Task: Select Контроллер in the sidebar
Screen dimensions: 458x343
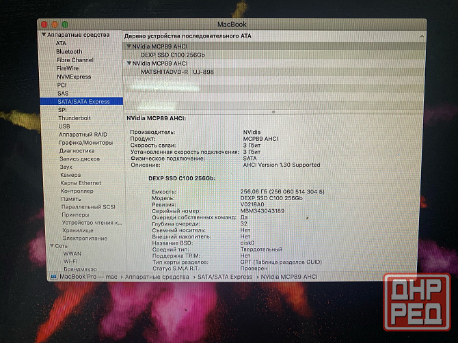Action: [77, 191]
